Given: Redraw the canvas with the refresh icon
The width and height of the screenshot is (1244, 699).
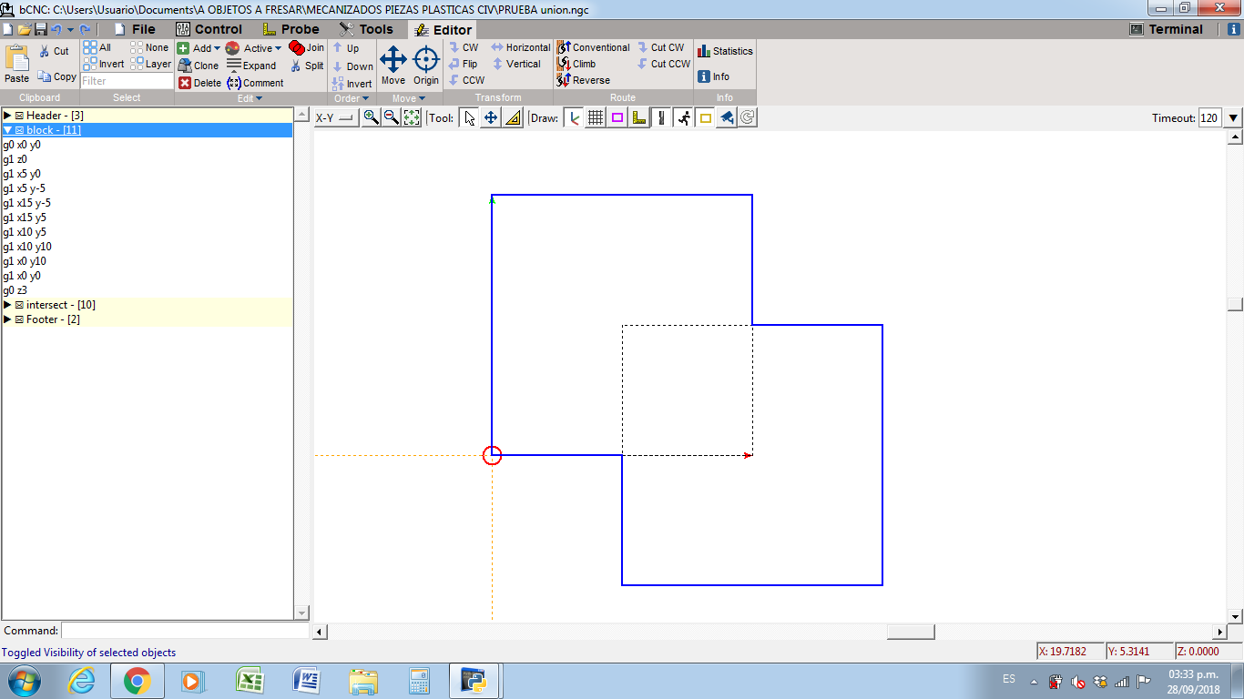Looking at the screenshot, I should click(x=748, y=117).
